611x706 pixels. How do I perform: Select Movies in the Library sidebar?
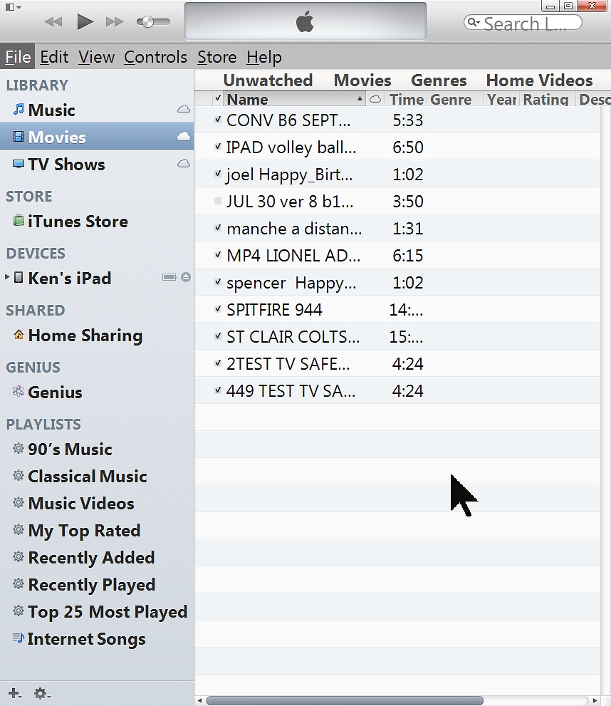[x=97, y=137]
